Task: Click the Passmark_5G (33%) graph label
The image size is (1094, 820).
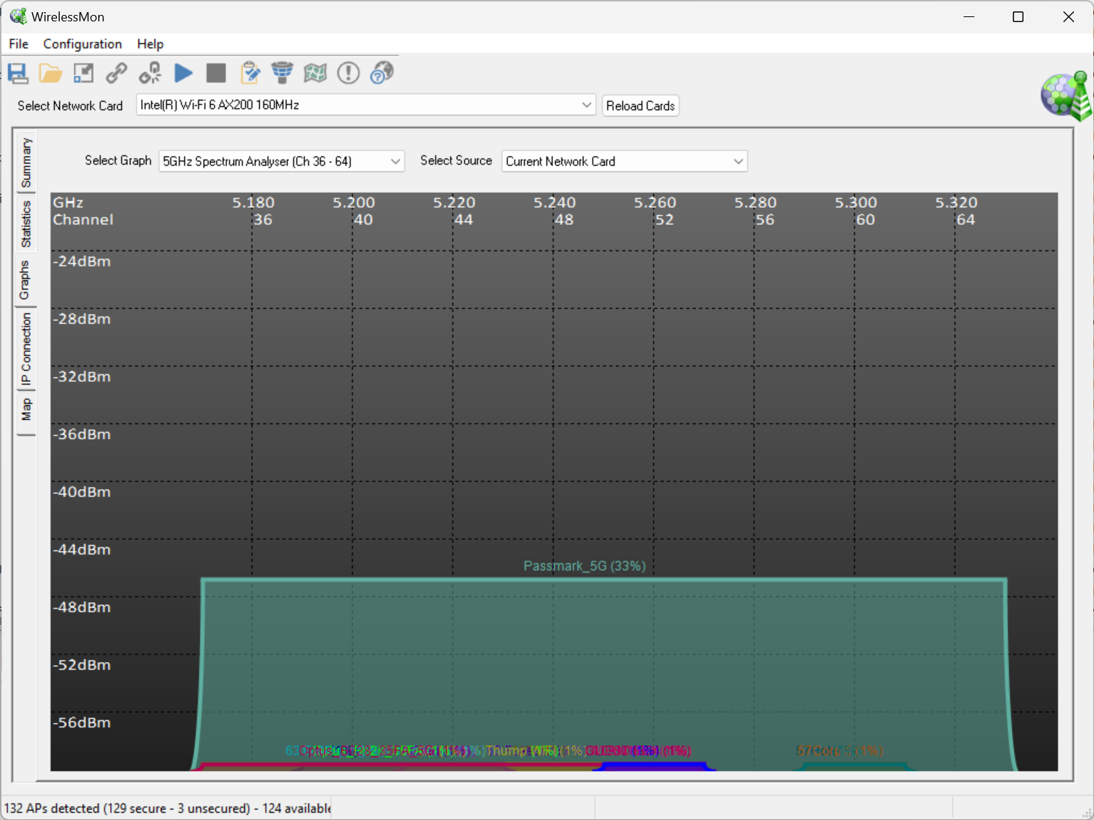Action: [585, 566]
